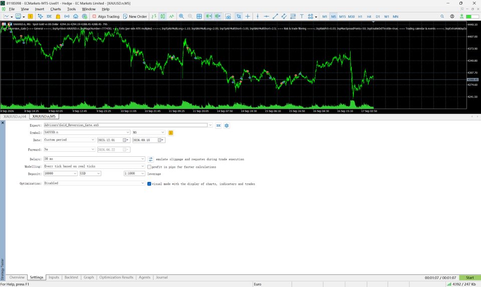This screenshot has height=287, width=481.
Task: Open the Symbol XAUUSD.n dropdown
Action: [x=128, y=132]
